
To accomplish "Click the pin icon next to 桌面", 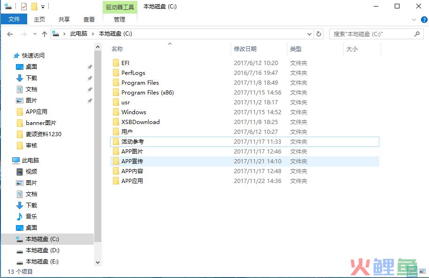I will pos(90,67).
